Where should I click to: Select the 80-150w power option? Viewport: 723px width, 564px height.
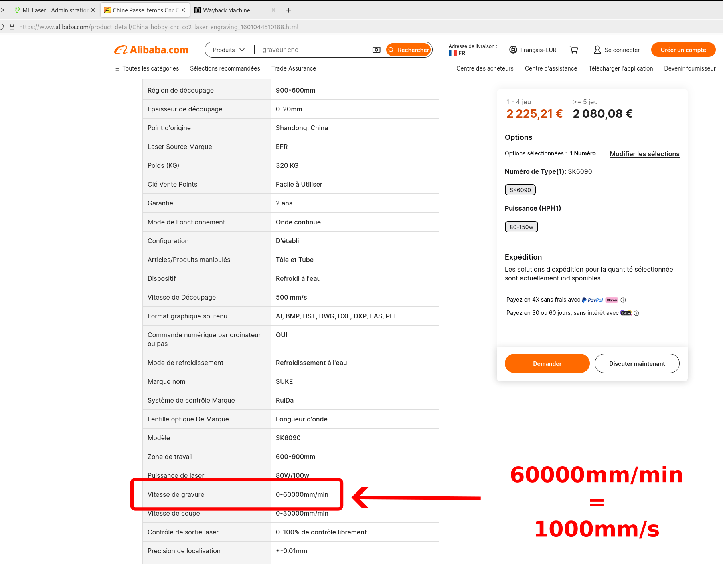tap(521, 227)
